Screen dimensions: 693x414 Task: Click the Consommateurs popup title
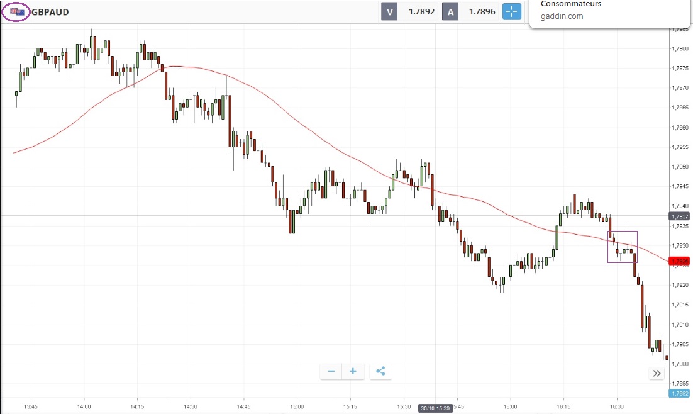click(571, 4)
